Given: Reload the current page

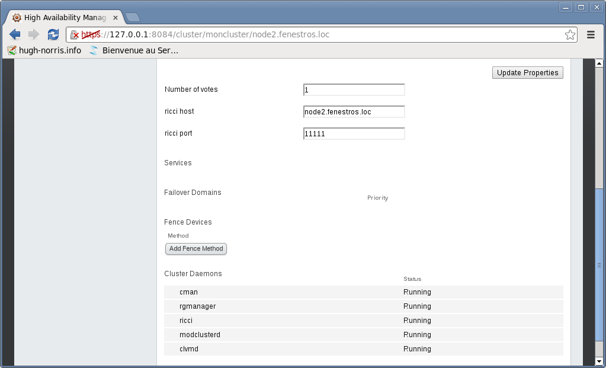Looking at the screenshot, I should coord(53,34).
